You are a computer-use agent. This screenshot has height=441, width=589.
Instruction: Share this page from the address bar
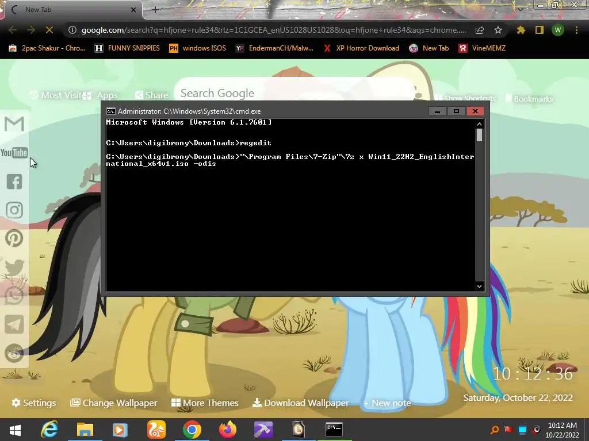[x=480, y=30]
